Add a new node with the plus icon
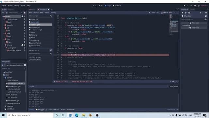Viewport: 209px width, 118px height. [3, 13]
